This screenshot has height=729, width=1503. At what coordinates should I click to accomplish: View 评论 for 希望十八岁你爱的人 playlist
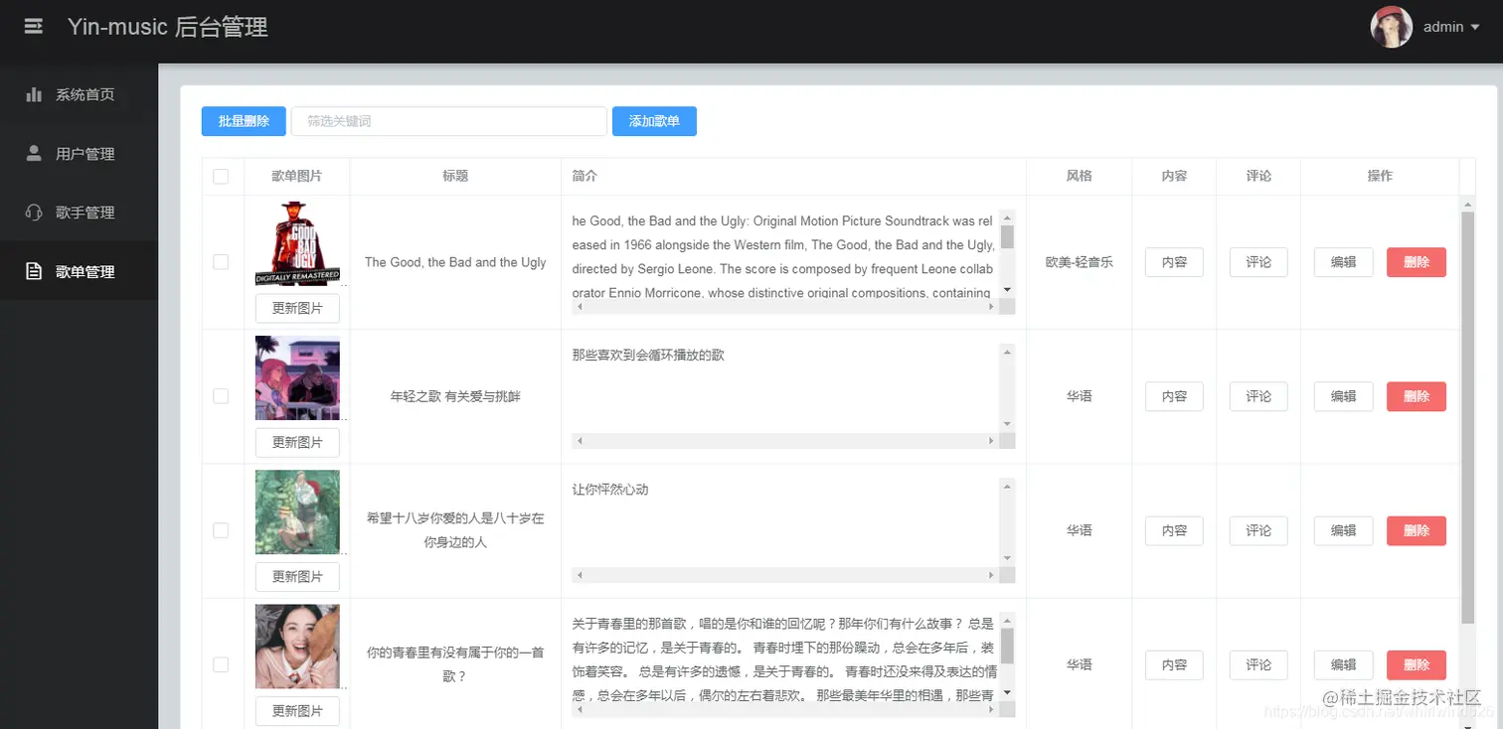[x=1258, y=530]
